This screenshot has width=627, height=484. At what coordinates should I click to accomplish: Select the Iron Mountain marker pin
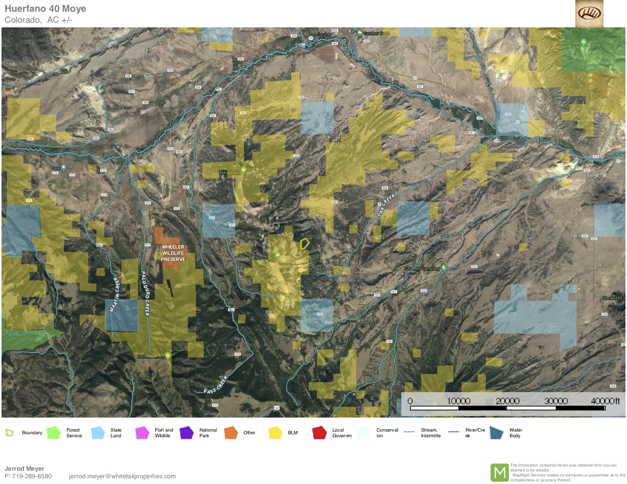tap(168, 356)
